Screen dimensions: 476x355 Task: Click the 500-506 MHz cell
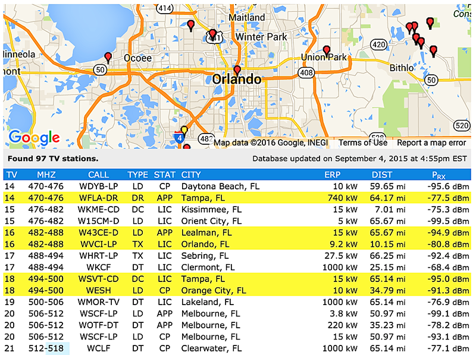point(46,302)
